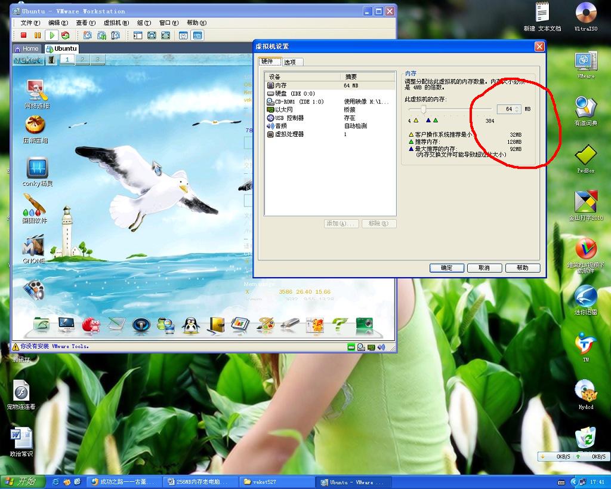Click the 开始 Start button
The image size is (611, 489).
tap(22, 482)
